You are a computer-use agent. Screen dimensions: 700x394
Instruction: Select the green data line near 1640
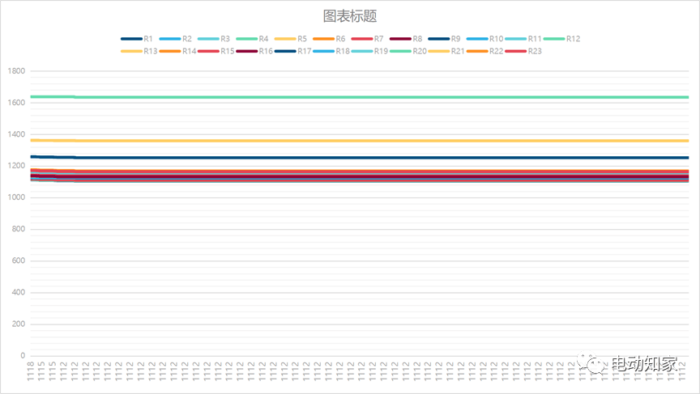(x=360, y=97)
